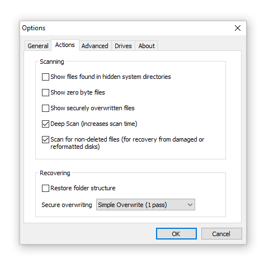Click the Options title bar text
Screen dimensions: 269x263
34,28
